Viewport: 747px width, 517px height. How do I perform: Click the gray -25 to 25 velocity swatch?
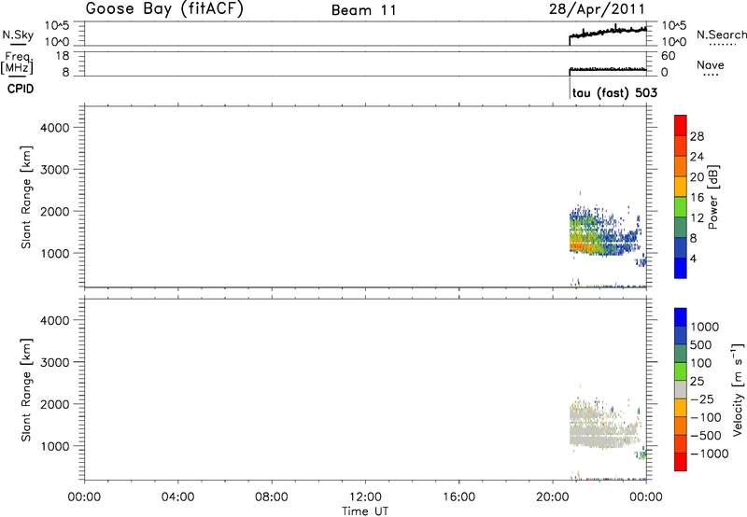[x=681, y=389]
